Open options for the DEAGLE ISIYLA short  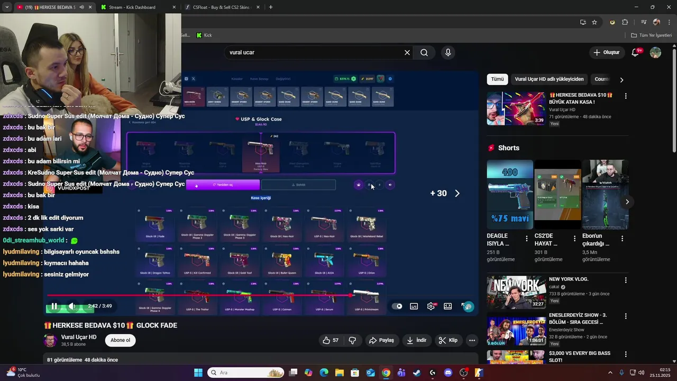526,239
